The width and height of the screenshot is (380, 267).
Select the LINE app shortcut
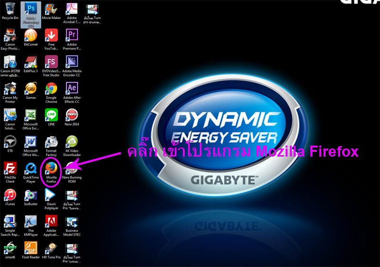[51, 115]
